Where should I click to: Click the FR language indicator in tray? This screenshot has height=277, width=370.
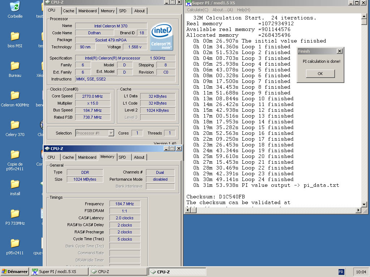pyautogui.click(x=341, y=272)
